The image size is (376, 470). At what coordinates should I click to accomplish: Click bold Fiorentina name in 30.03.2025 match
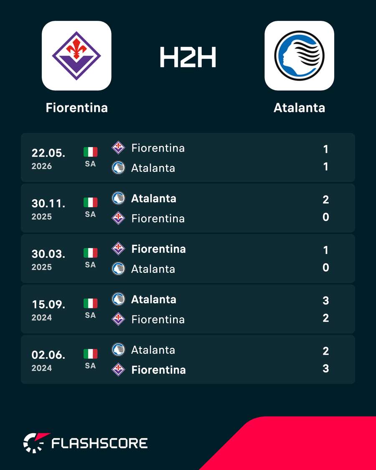tap(158, 249)
